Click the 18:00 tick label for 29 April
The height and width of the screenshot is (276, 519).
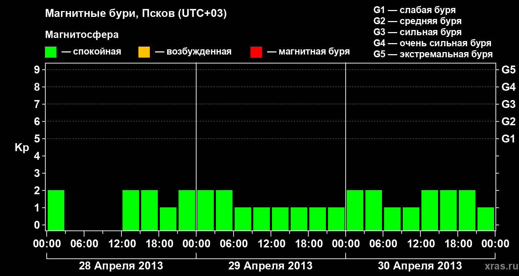click(308, 244)
